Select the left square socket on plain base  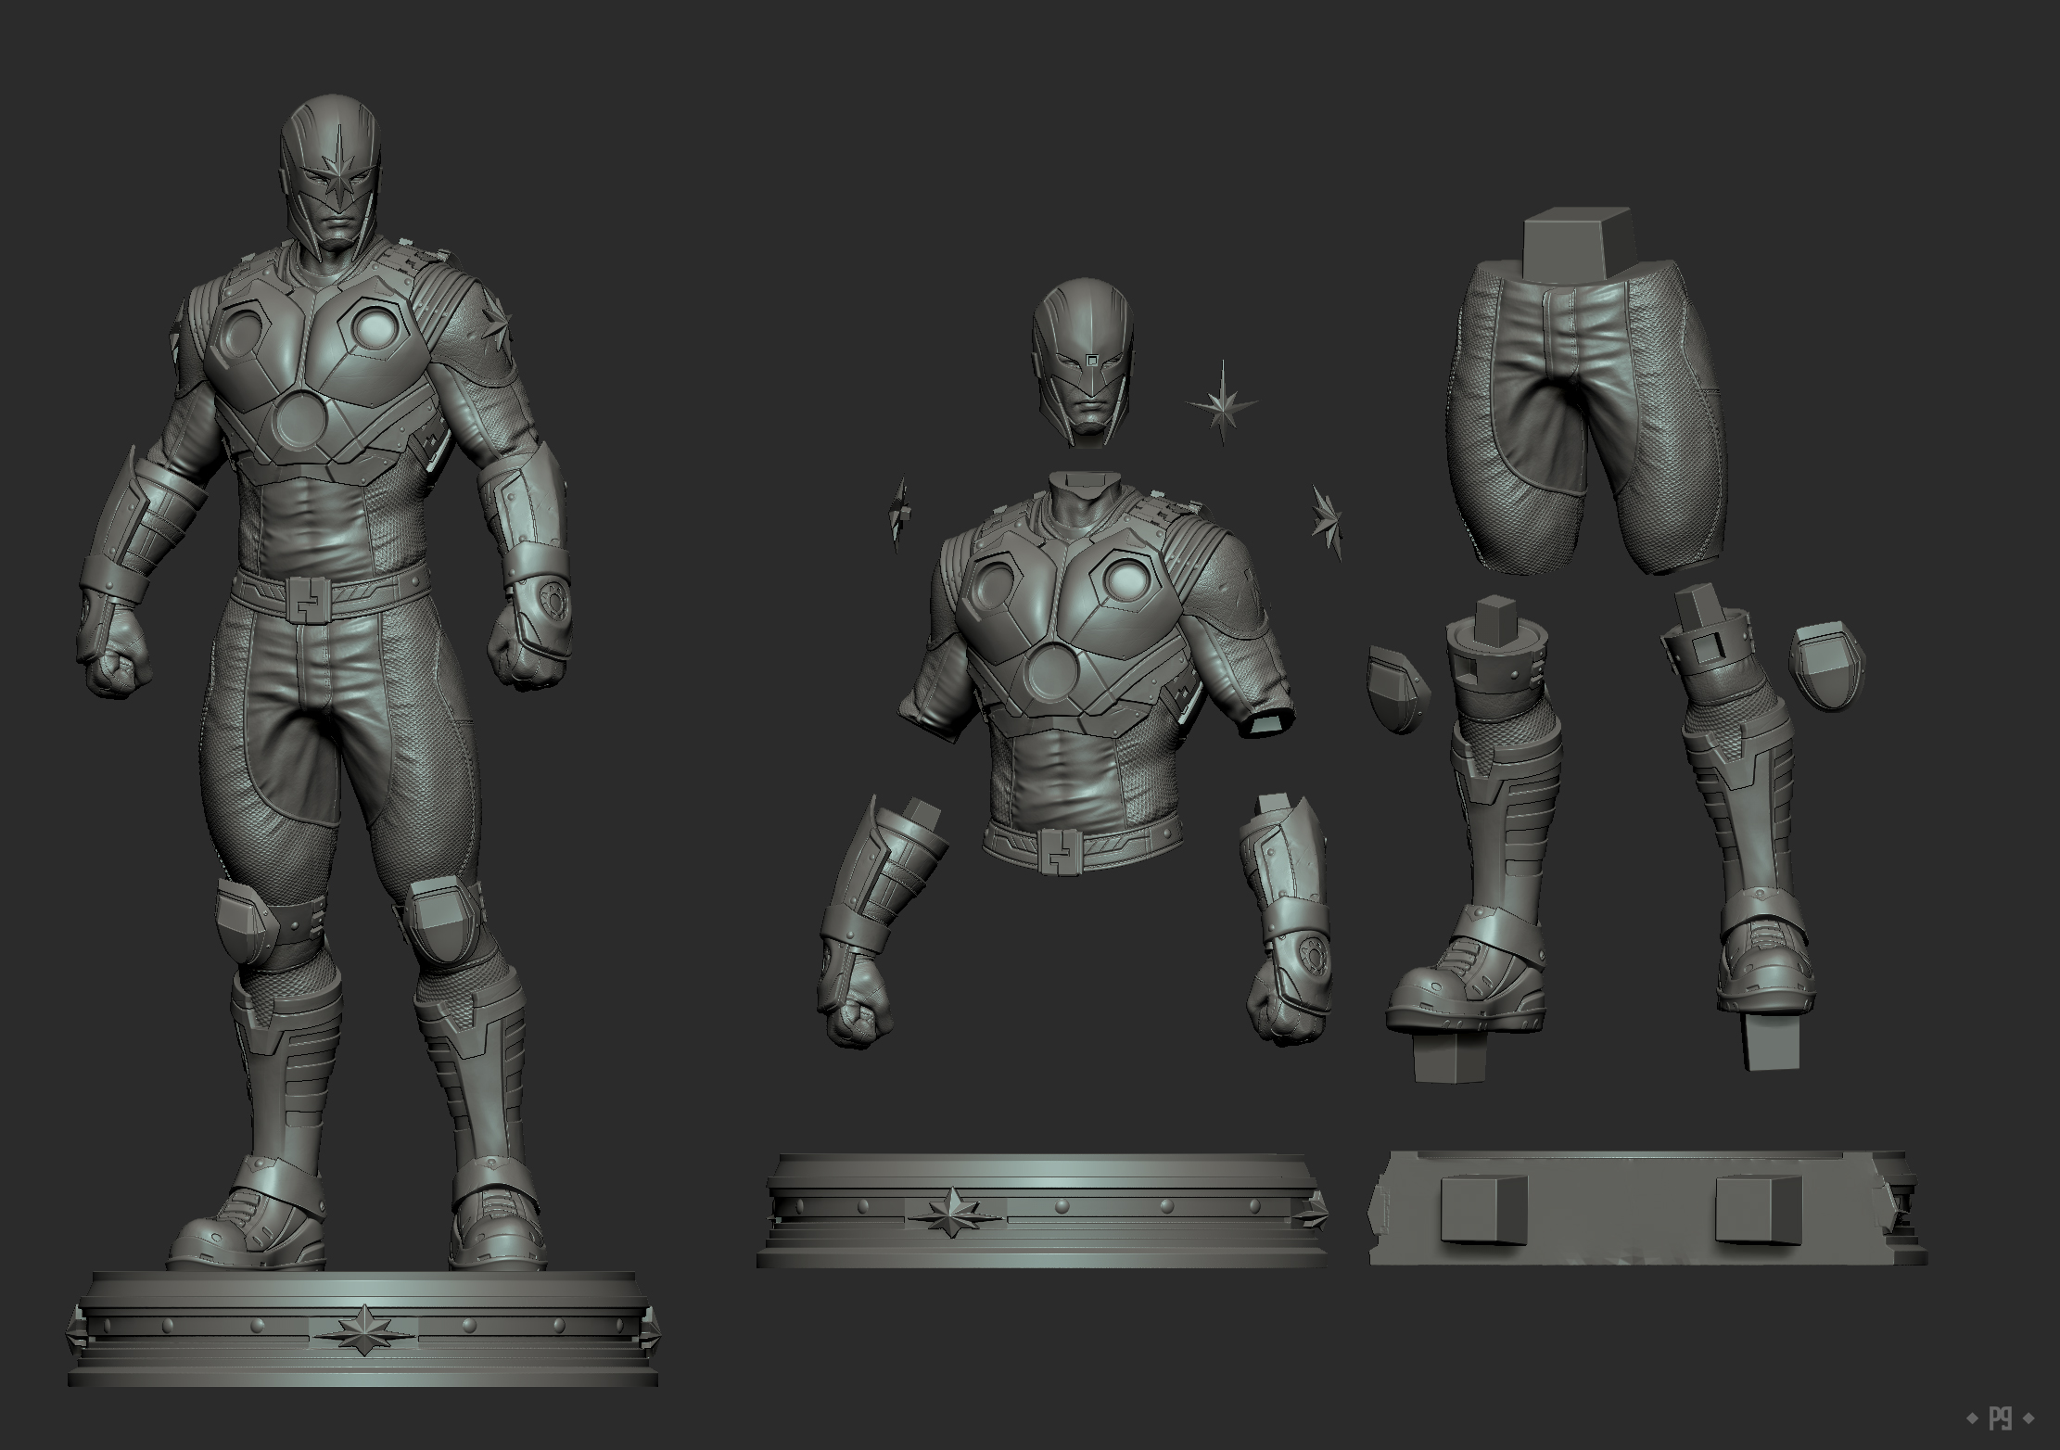coord(1483,1209)
